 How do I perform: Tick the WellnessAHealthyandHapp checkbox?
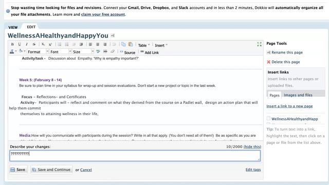pyautogui.click(x=268, y=118)
